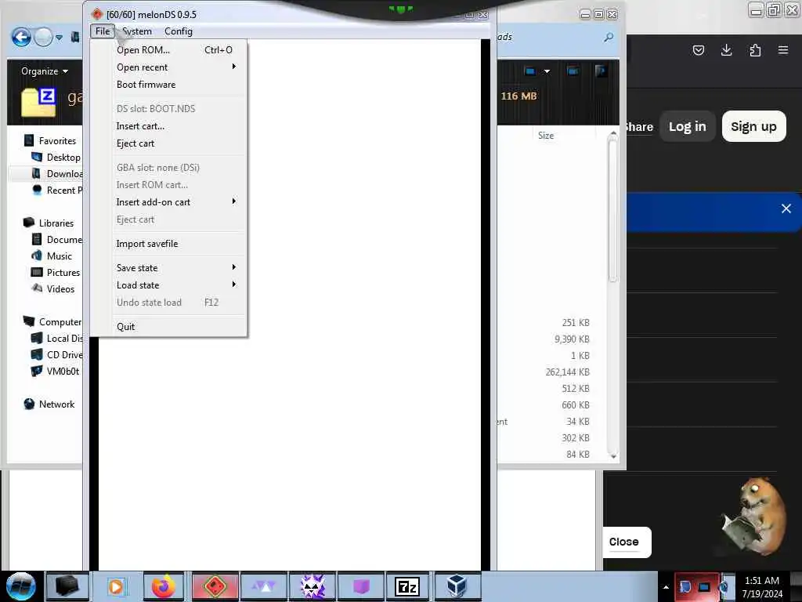Open the Organize dropdown in Explorer
Viewport: 802px width, 602px height.
(x=45, y=71)
